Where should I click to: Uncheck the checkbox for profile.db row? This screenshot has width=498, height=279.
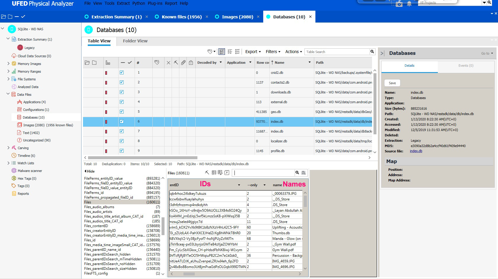[122, 151]
